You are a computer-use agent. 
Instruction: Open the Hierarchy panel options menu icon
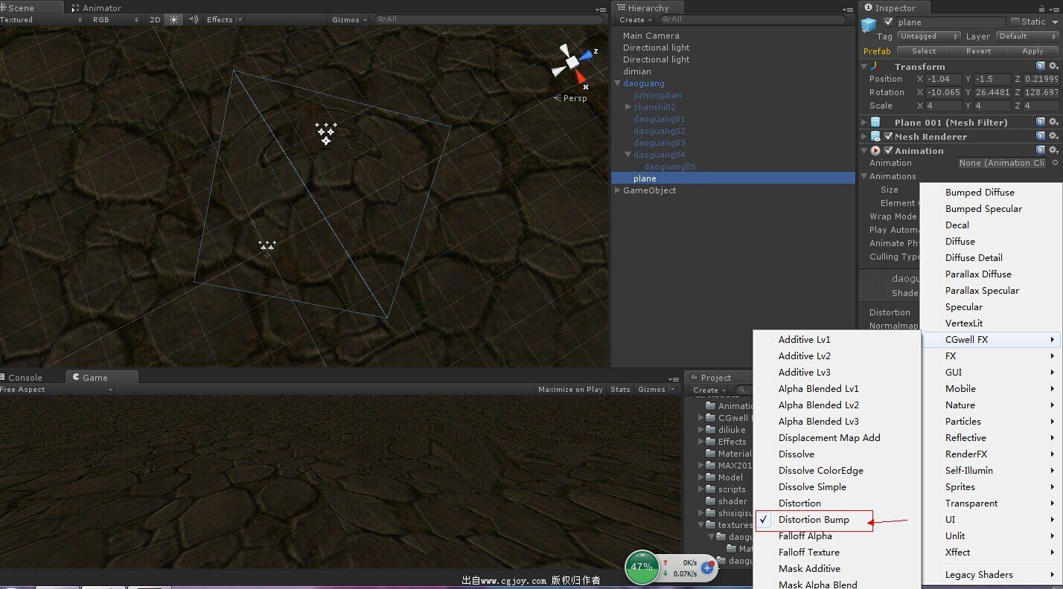pos(847,9)
